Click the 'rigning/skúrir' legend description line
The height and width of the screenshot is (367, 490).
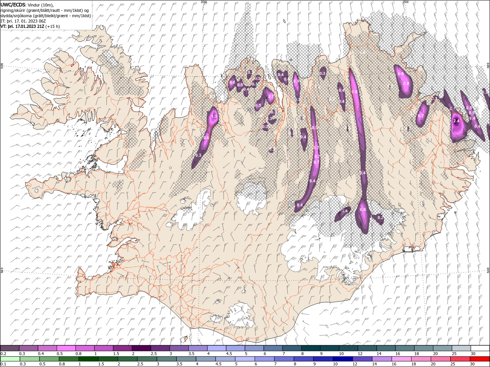pos(45,10)
